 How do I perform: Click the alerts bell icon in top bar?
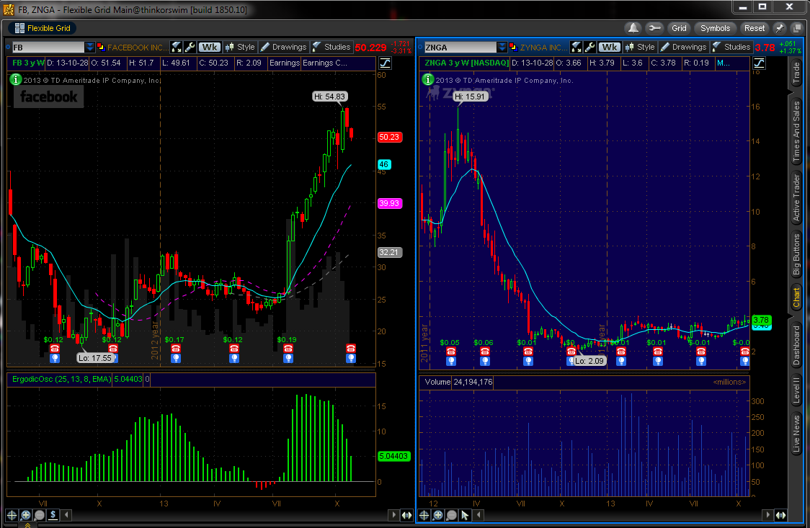(633, 28)
